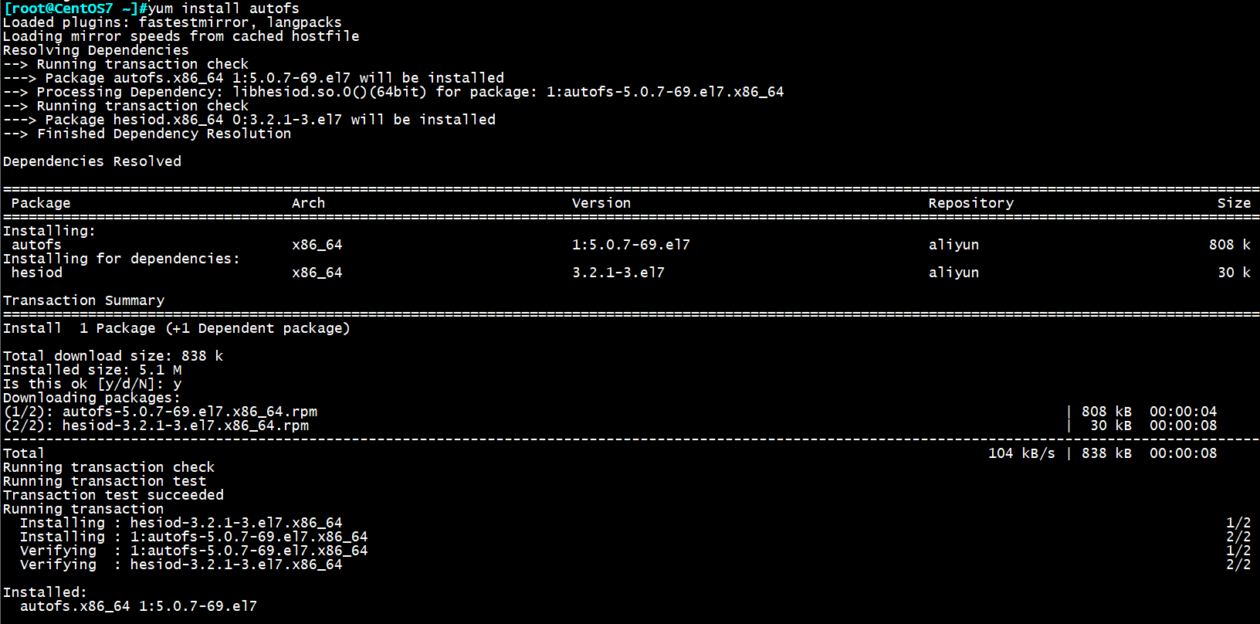Viewport: 1260px width, 624px height.
Task: Click 'Transaction test succeeded' message
Action: point(113,495)
